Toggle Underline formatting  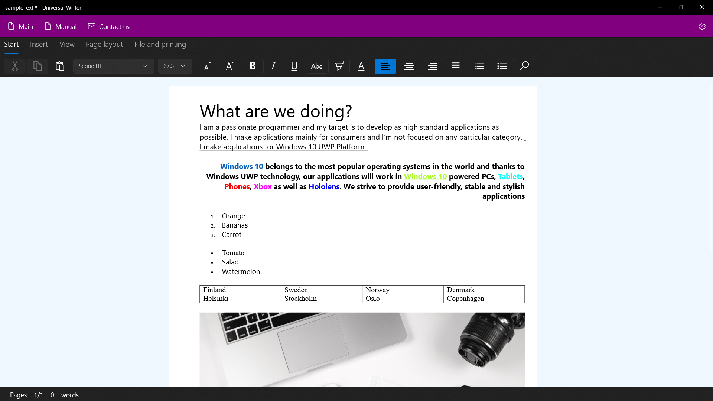pyautogui.click(x=294, y=66)
